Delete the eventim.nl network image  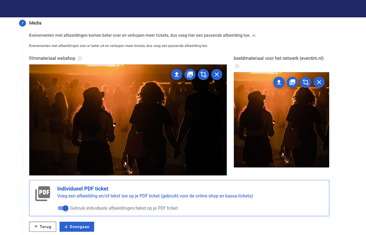tap(319, 82)
